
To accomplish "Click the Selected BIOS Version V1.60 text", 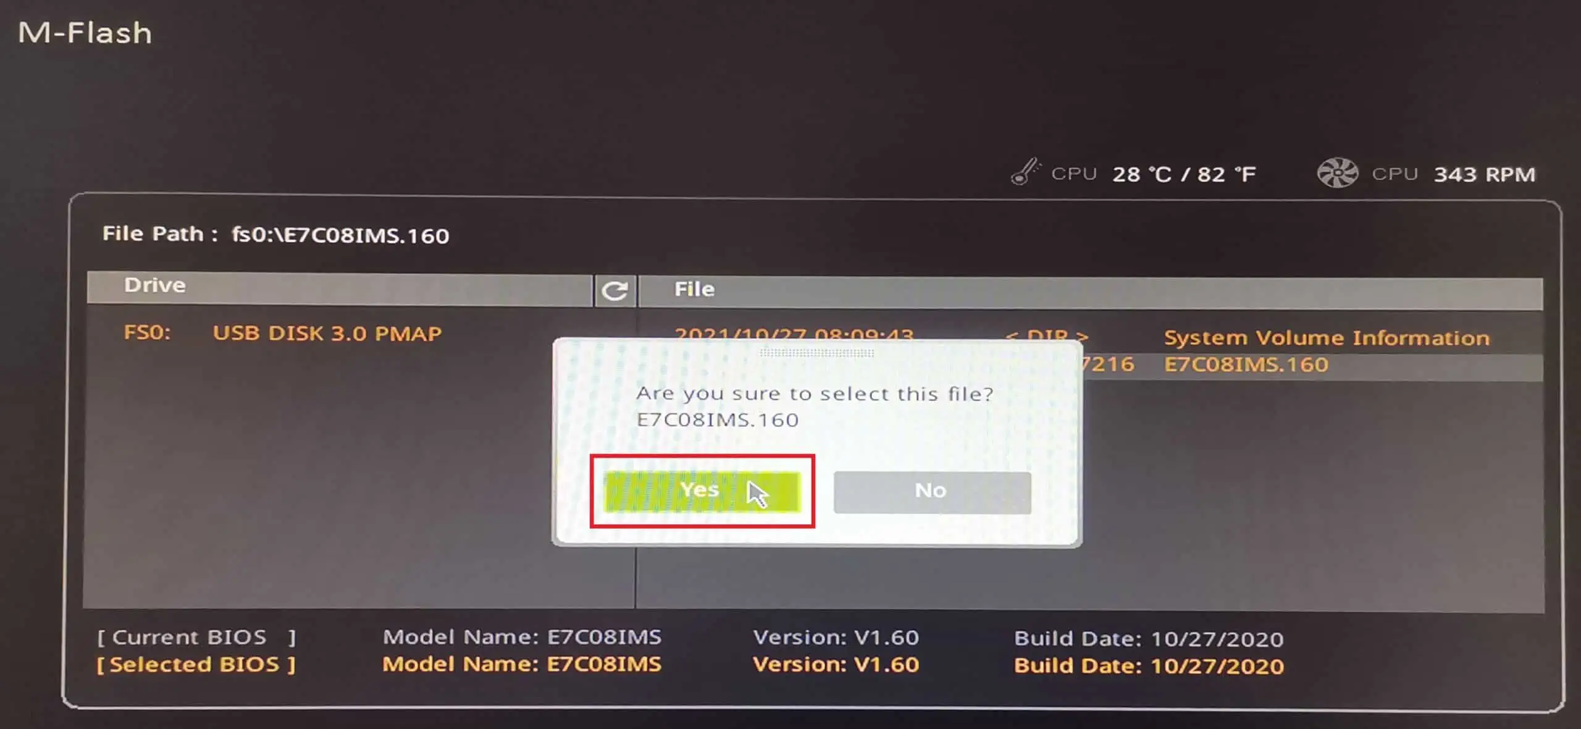I will (x=836, y=664).
